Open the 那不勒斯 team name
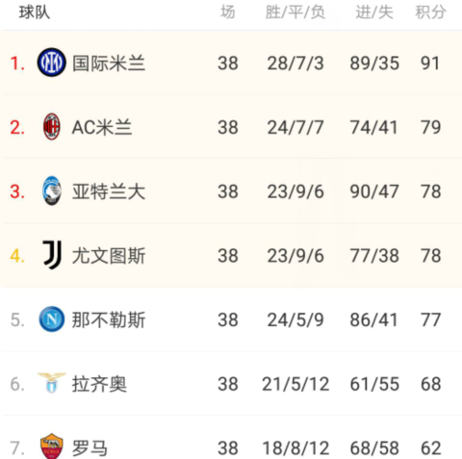The image size is (462, 459). [x=109, y=319]
